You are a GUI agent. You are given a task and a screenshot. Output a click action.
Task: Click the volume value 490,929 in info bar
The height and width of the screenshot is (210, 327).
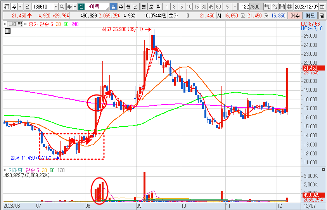[x=89, y=15]
